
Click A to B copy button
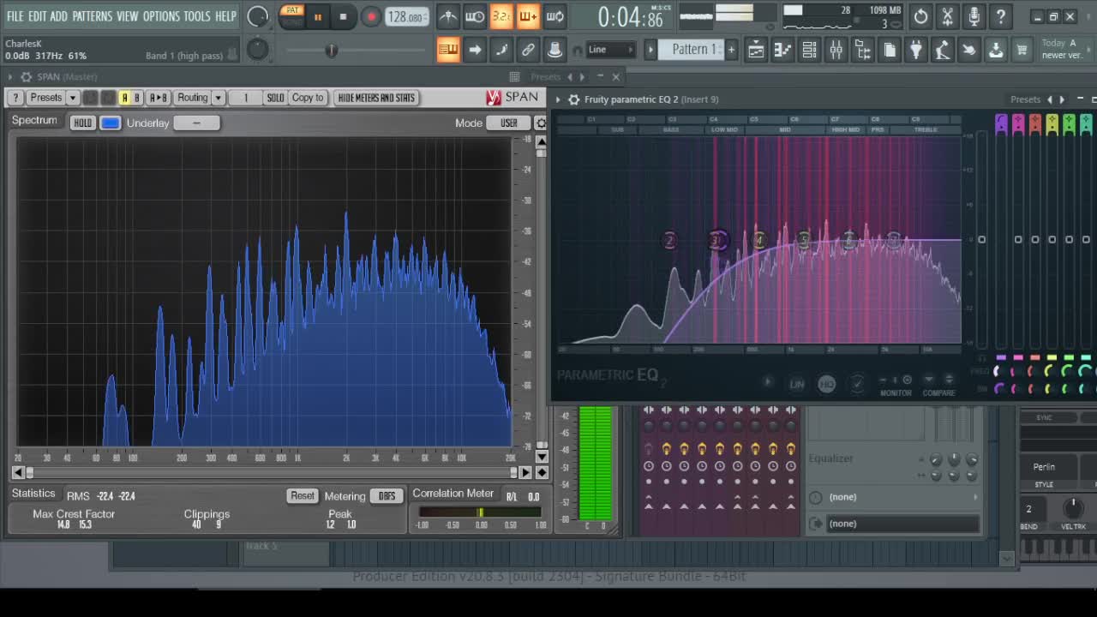[159, 98]
